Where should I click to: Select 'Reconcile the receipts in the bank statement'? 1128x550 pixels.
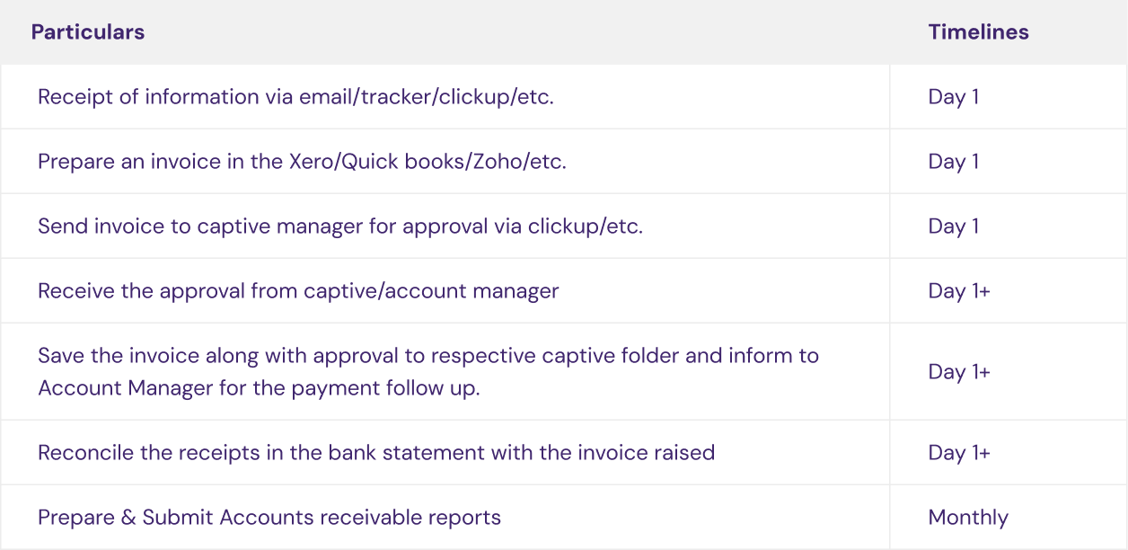(376, 453)
